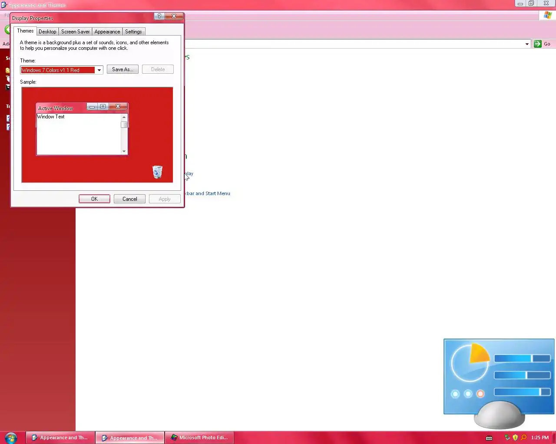This screenshot has width=556, height=444.
Task: Restore down the Appearance and Themes window
Action: [x=531, y=3]
